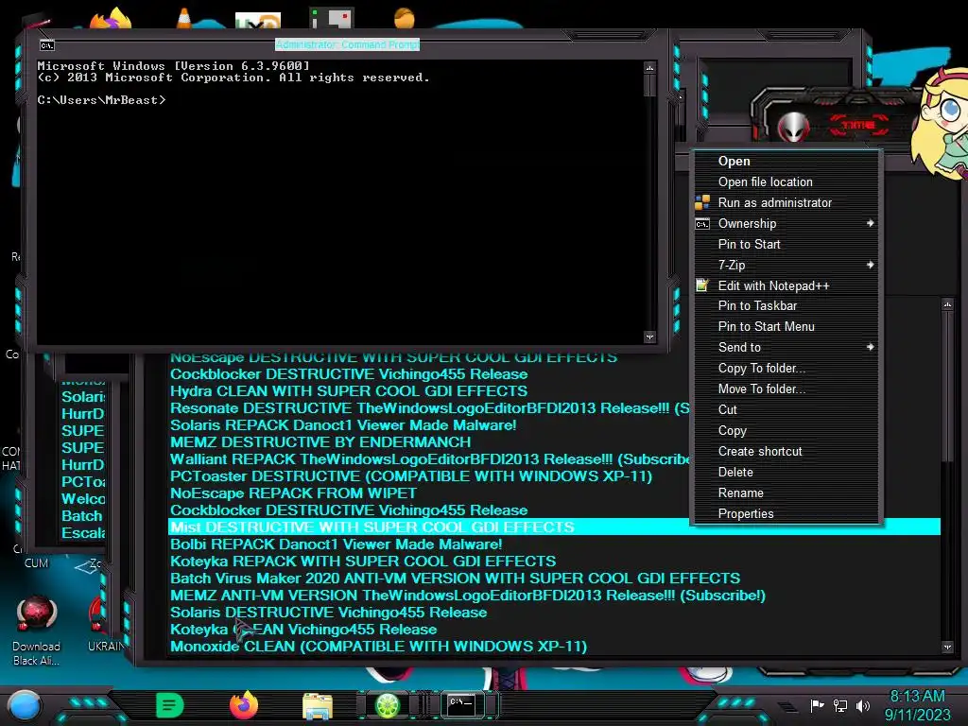Select the orange ball desktop icon at top
Image resolution: width=968 pixels, height=726 pixels.
(x=405, y=17)
